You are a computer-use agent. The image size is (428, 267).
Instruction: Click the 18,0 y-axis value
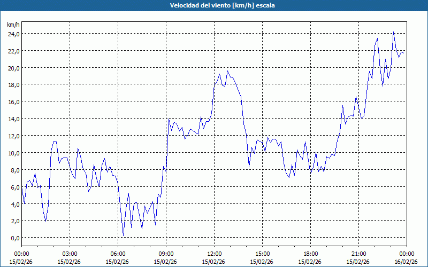coord(14,85)
